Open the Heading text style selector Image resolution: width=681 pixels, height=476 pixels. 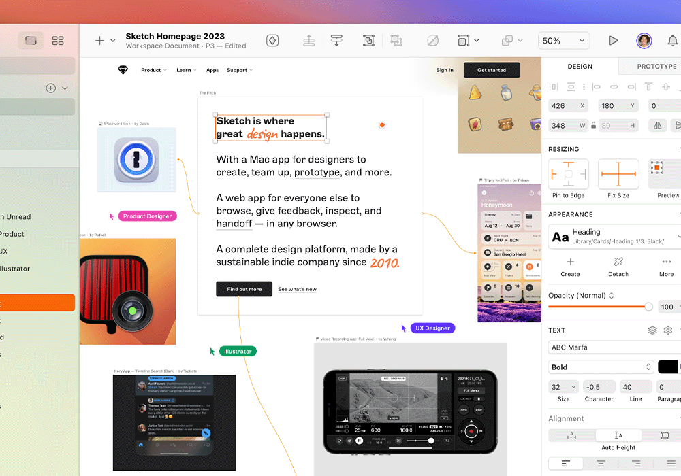point(614,237)
